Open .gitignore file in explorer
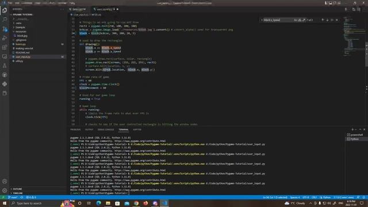This screenshot has height=207, width=368. pyautogui.click(x=21, y=40)
